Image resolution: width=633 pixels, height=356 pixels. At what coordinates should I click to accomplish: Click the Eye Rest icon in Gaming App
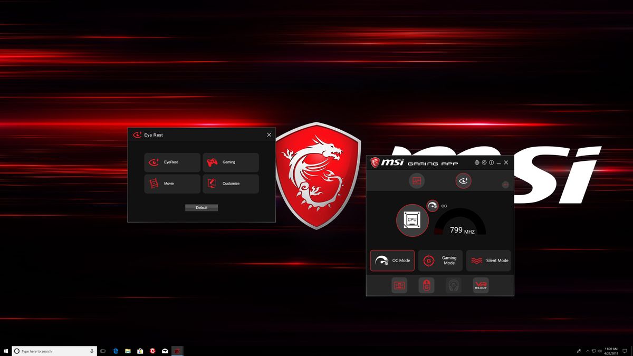(463, 181)
